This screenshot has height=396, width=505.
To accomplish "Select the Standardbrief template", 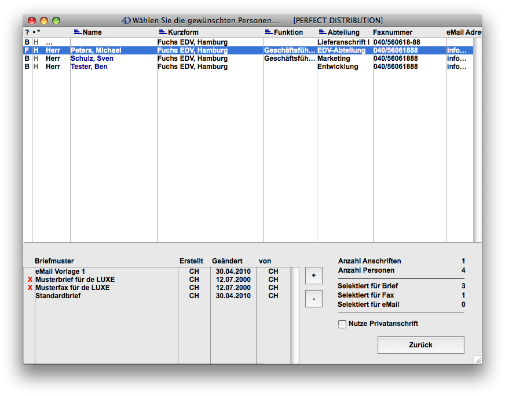I will 58,296.
